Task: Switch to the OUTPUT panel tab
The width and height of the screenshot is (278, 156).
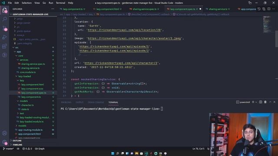Action: (x=79, y=102)
